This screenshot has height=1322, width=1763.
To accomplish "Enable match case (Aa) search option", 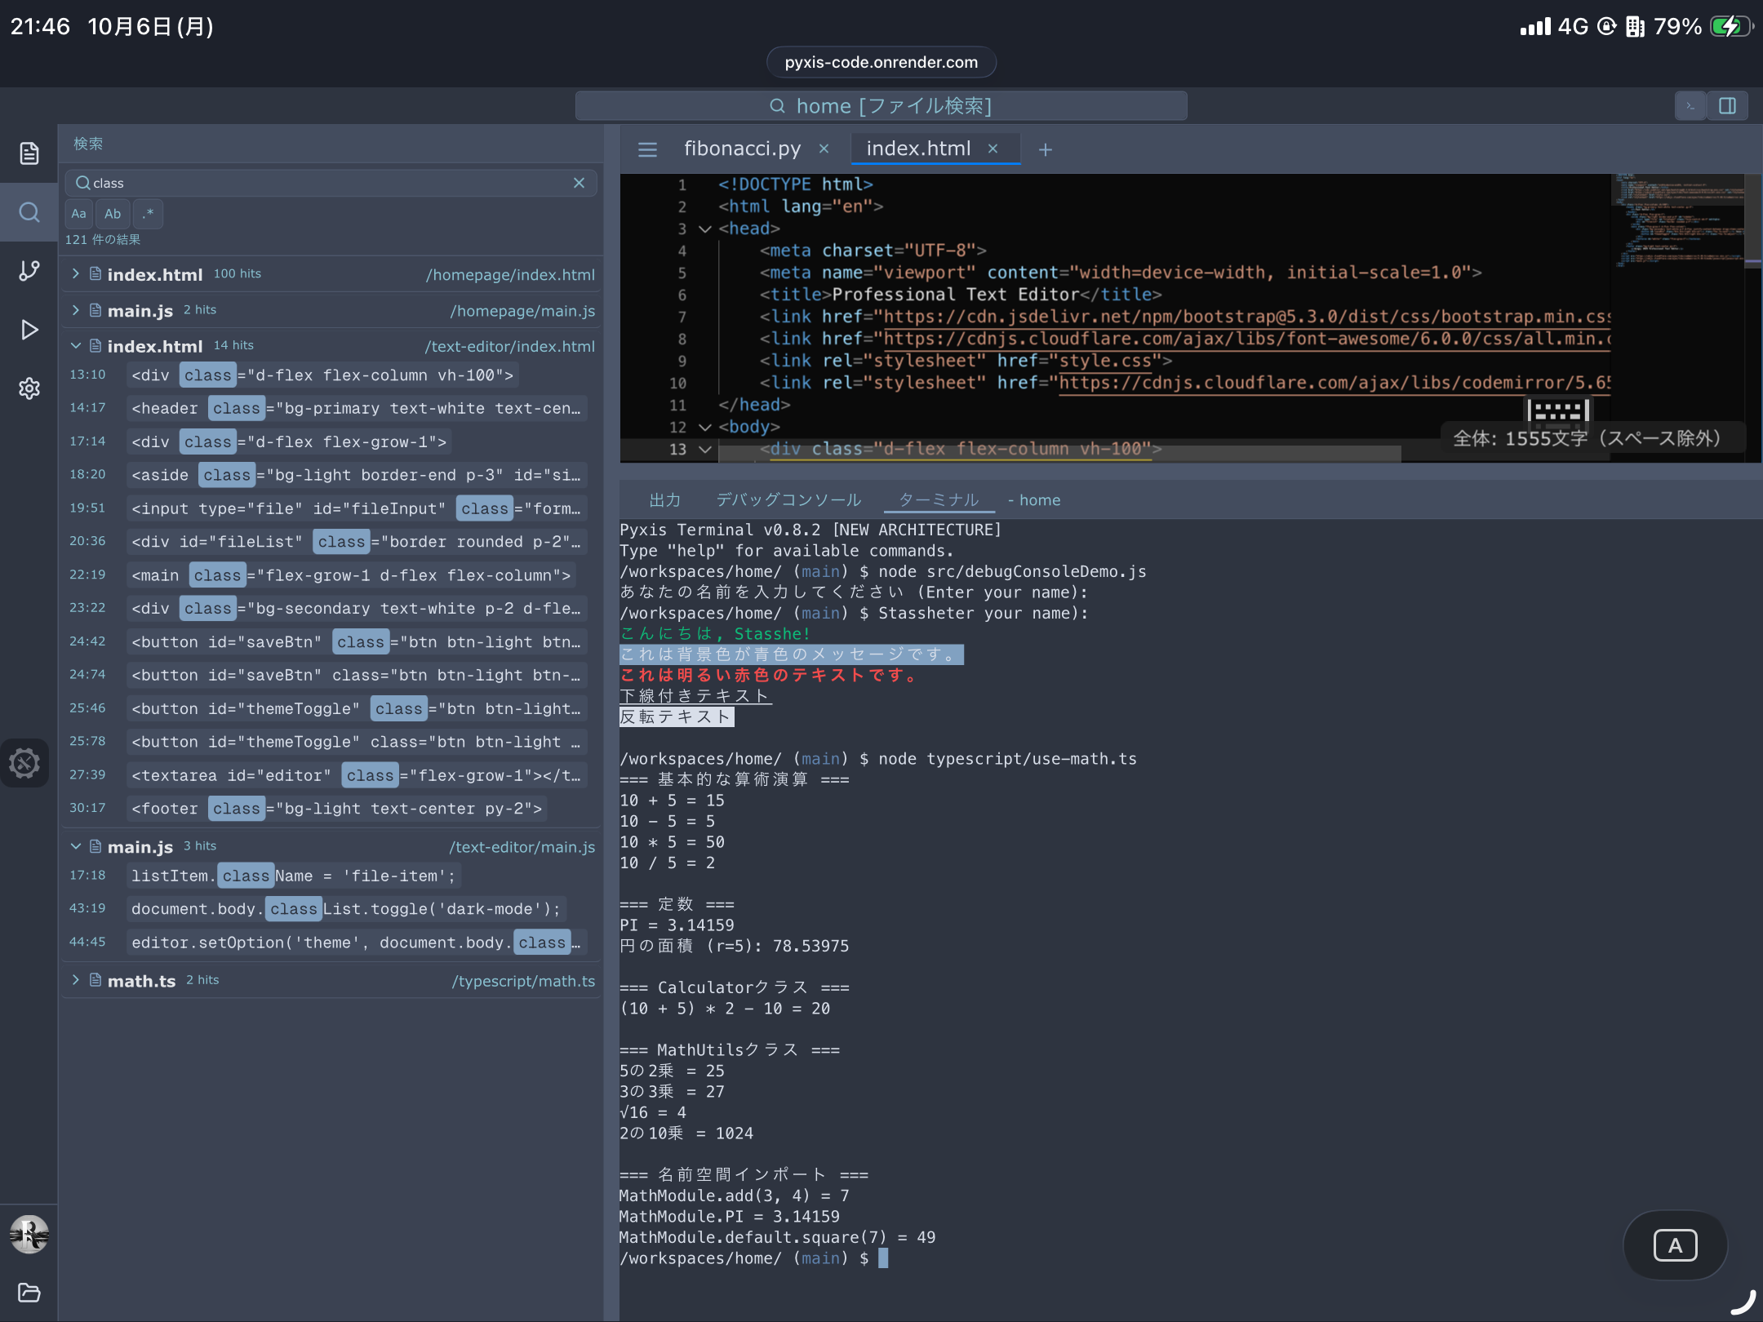I will point(78,214).
